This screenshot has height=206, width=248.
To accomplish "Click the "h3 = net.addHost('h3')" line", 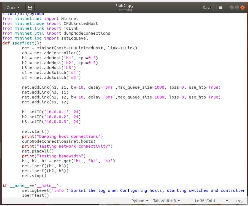I will 49,68.
